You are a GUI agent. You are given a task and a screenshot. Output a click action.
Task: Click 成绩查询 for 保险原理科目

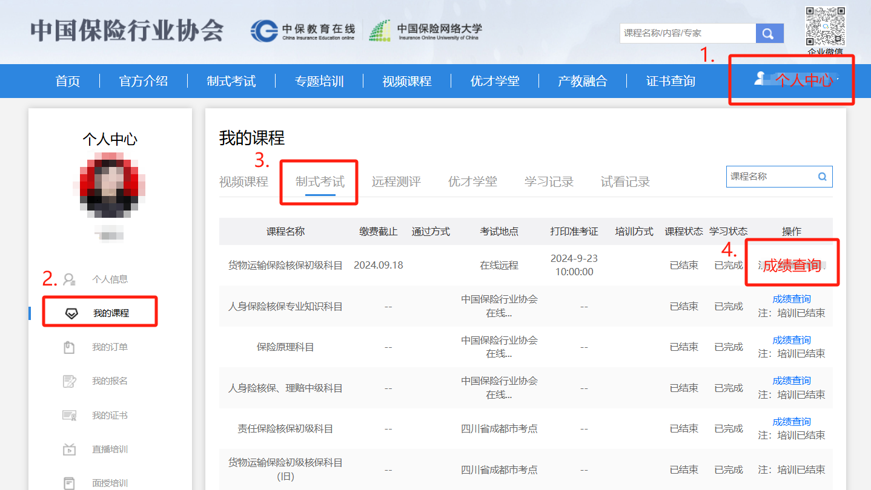coord(791,340)
